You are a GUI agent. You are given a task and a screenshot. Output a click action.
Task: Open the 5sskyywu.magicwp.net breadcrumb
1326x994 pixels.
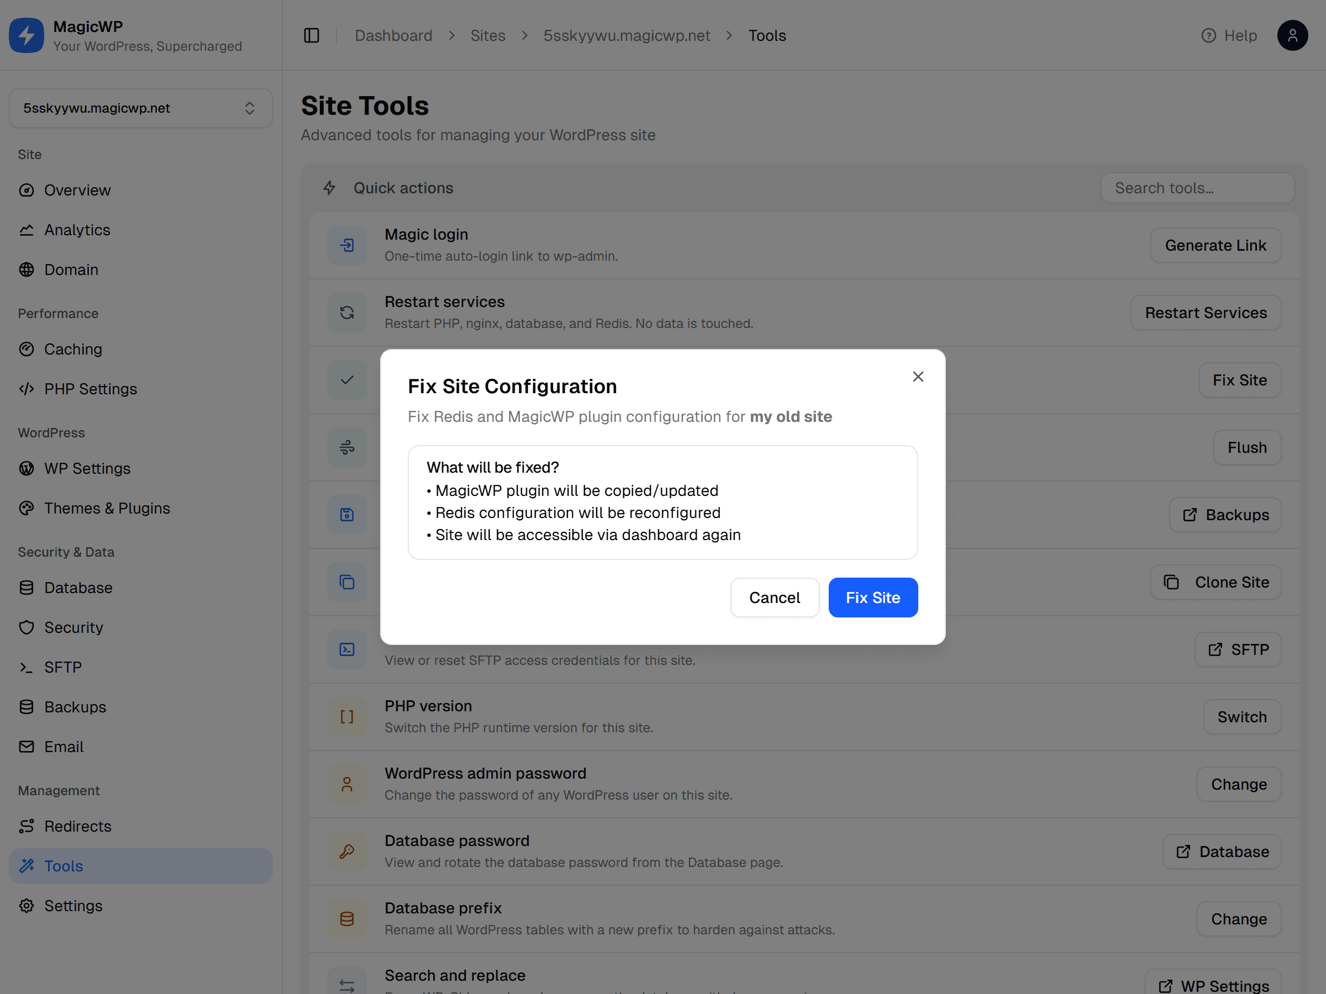click(627, 35)
